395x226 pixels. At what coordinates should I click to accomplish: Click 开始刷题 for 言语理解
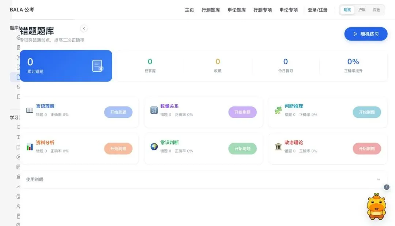[118, 112]
